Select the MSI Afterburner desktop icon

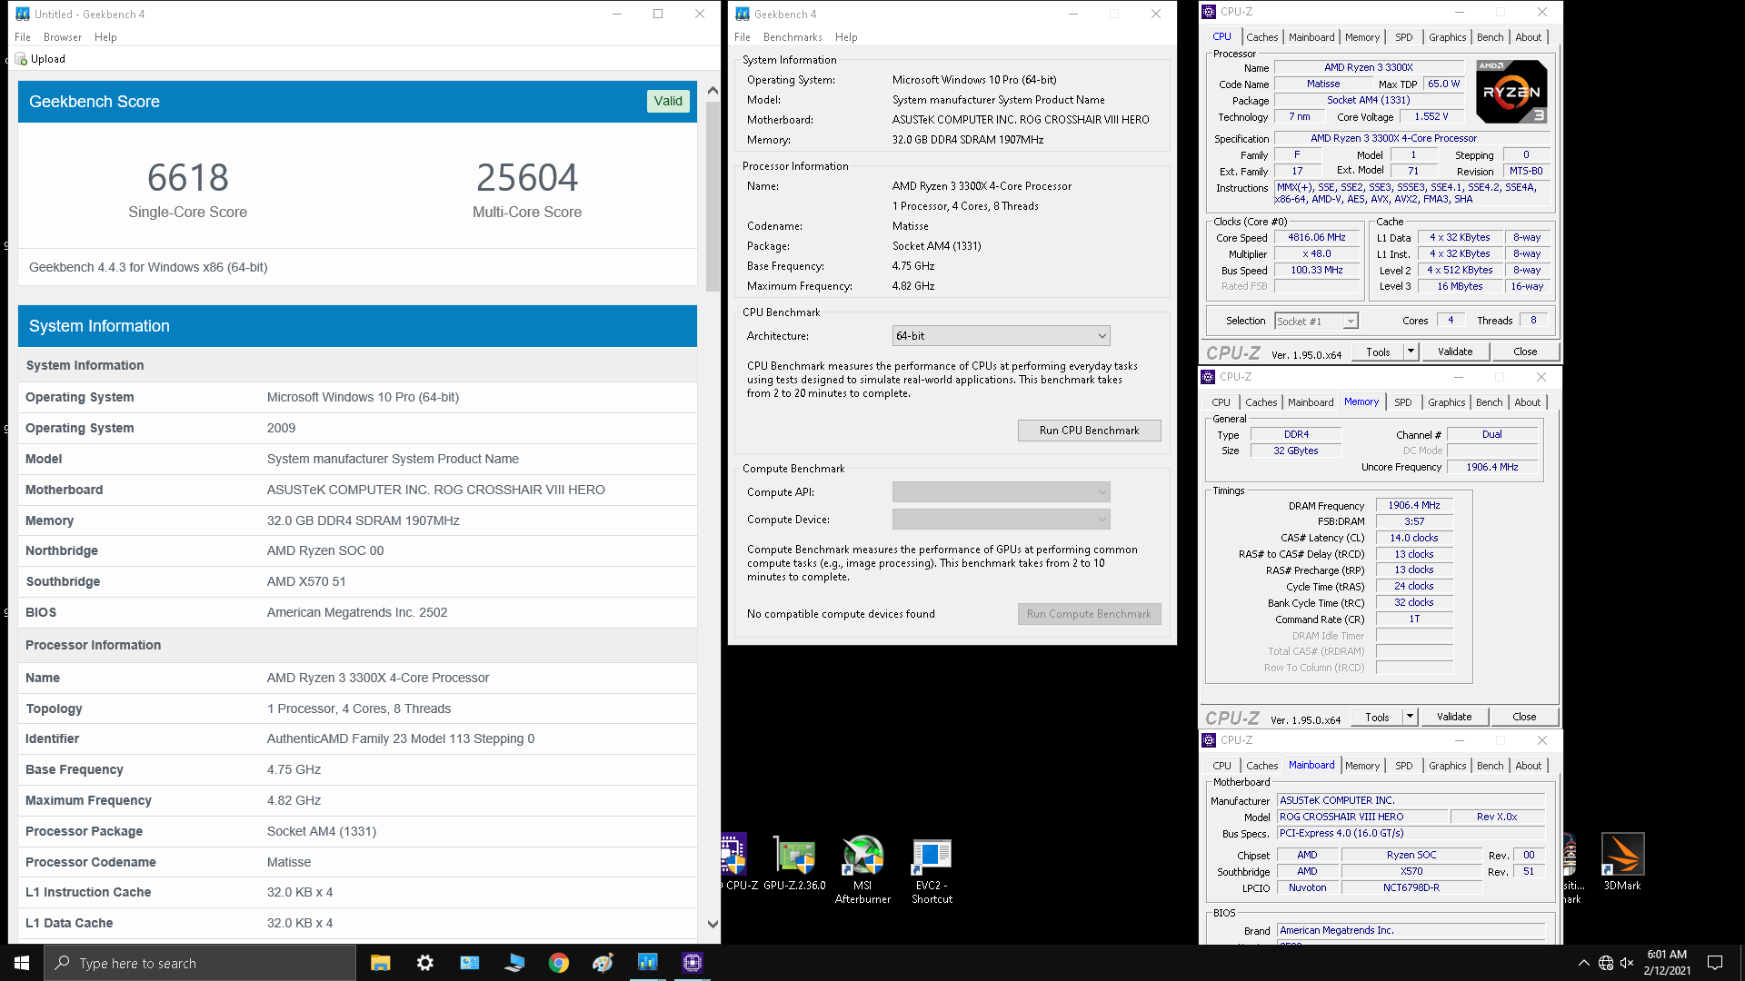click(863, 869)
